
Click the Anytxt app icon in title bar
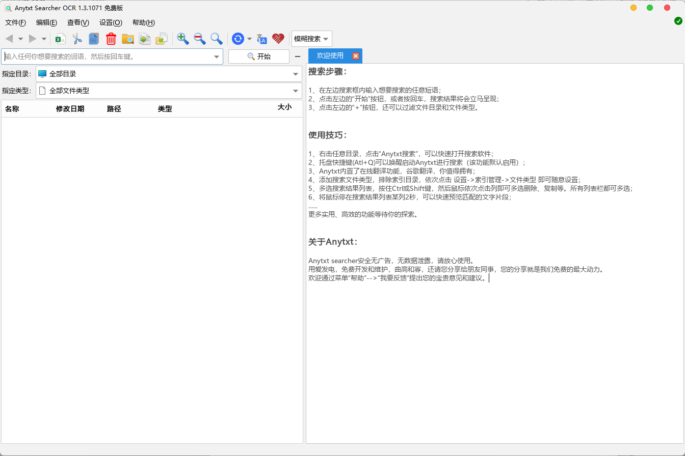coord(8,8)
